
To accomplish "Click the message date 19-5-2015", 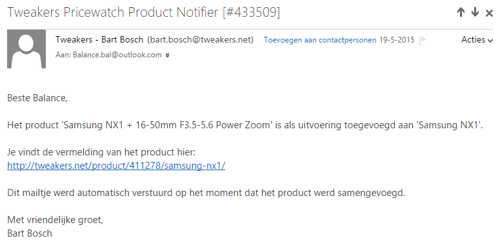I will point(397,40).
